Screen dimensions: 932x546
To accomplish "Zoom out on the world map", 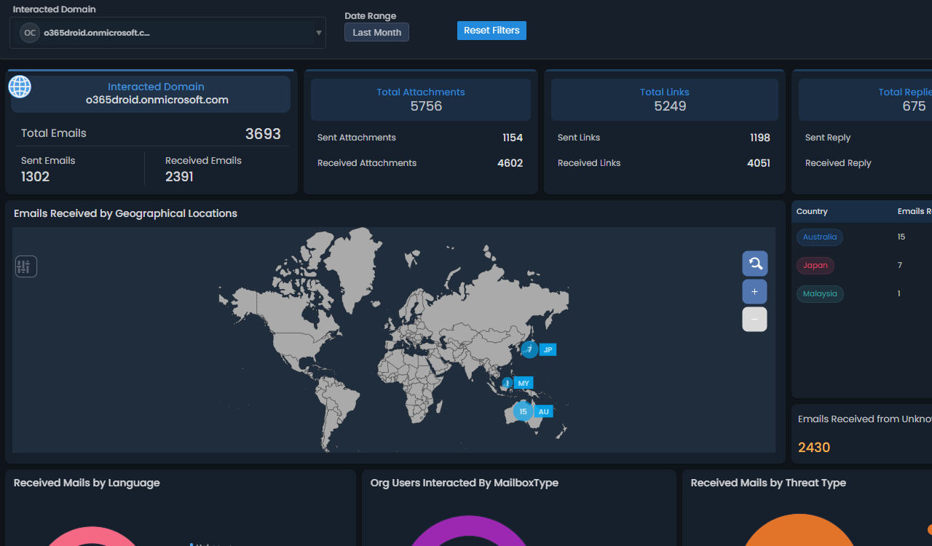I will click(x=754, y=319).
